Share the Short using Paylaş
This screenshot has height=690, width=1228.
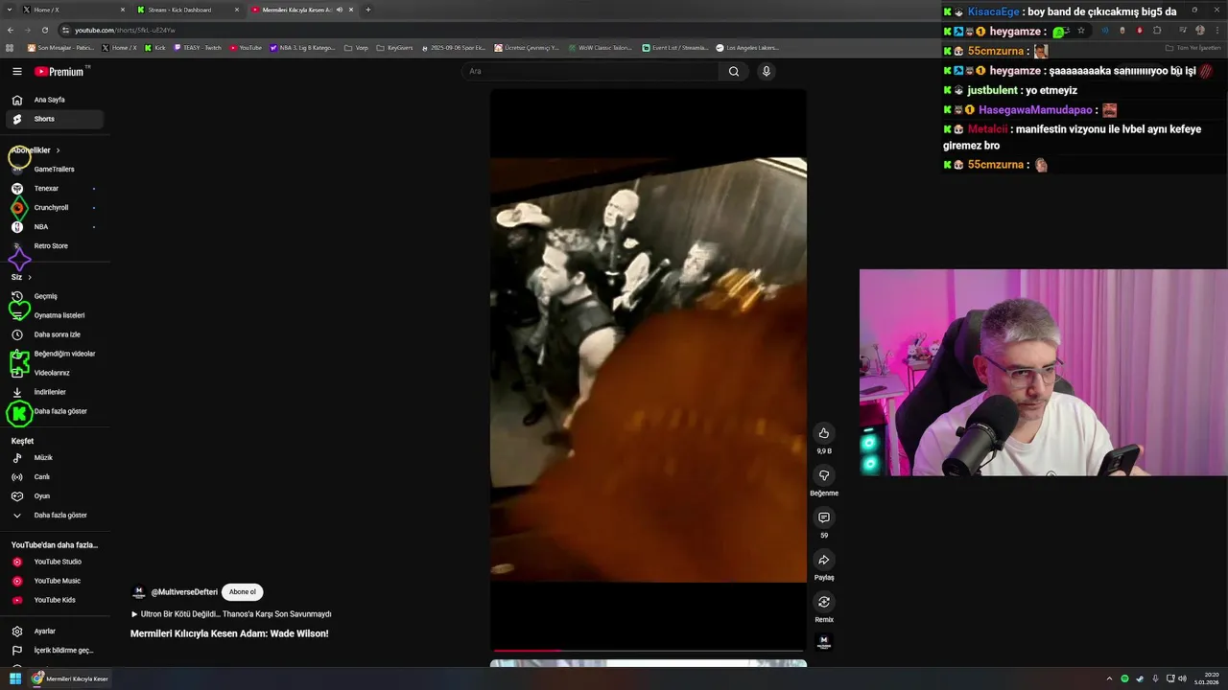pyautogui.click(x=823, y=560)
